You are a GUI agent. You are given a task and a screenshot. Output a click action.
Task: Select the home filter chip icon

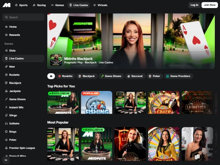[x=51, y=76]
